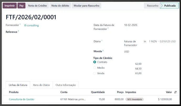This screenshot has height=106, width=181.
Task: Click help icon beside Diário label
Action: (x=102, y=41)
